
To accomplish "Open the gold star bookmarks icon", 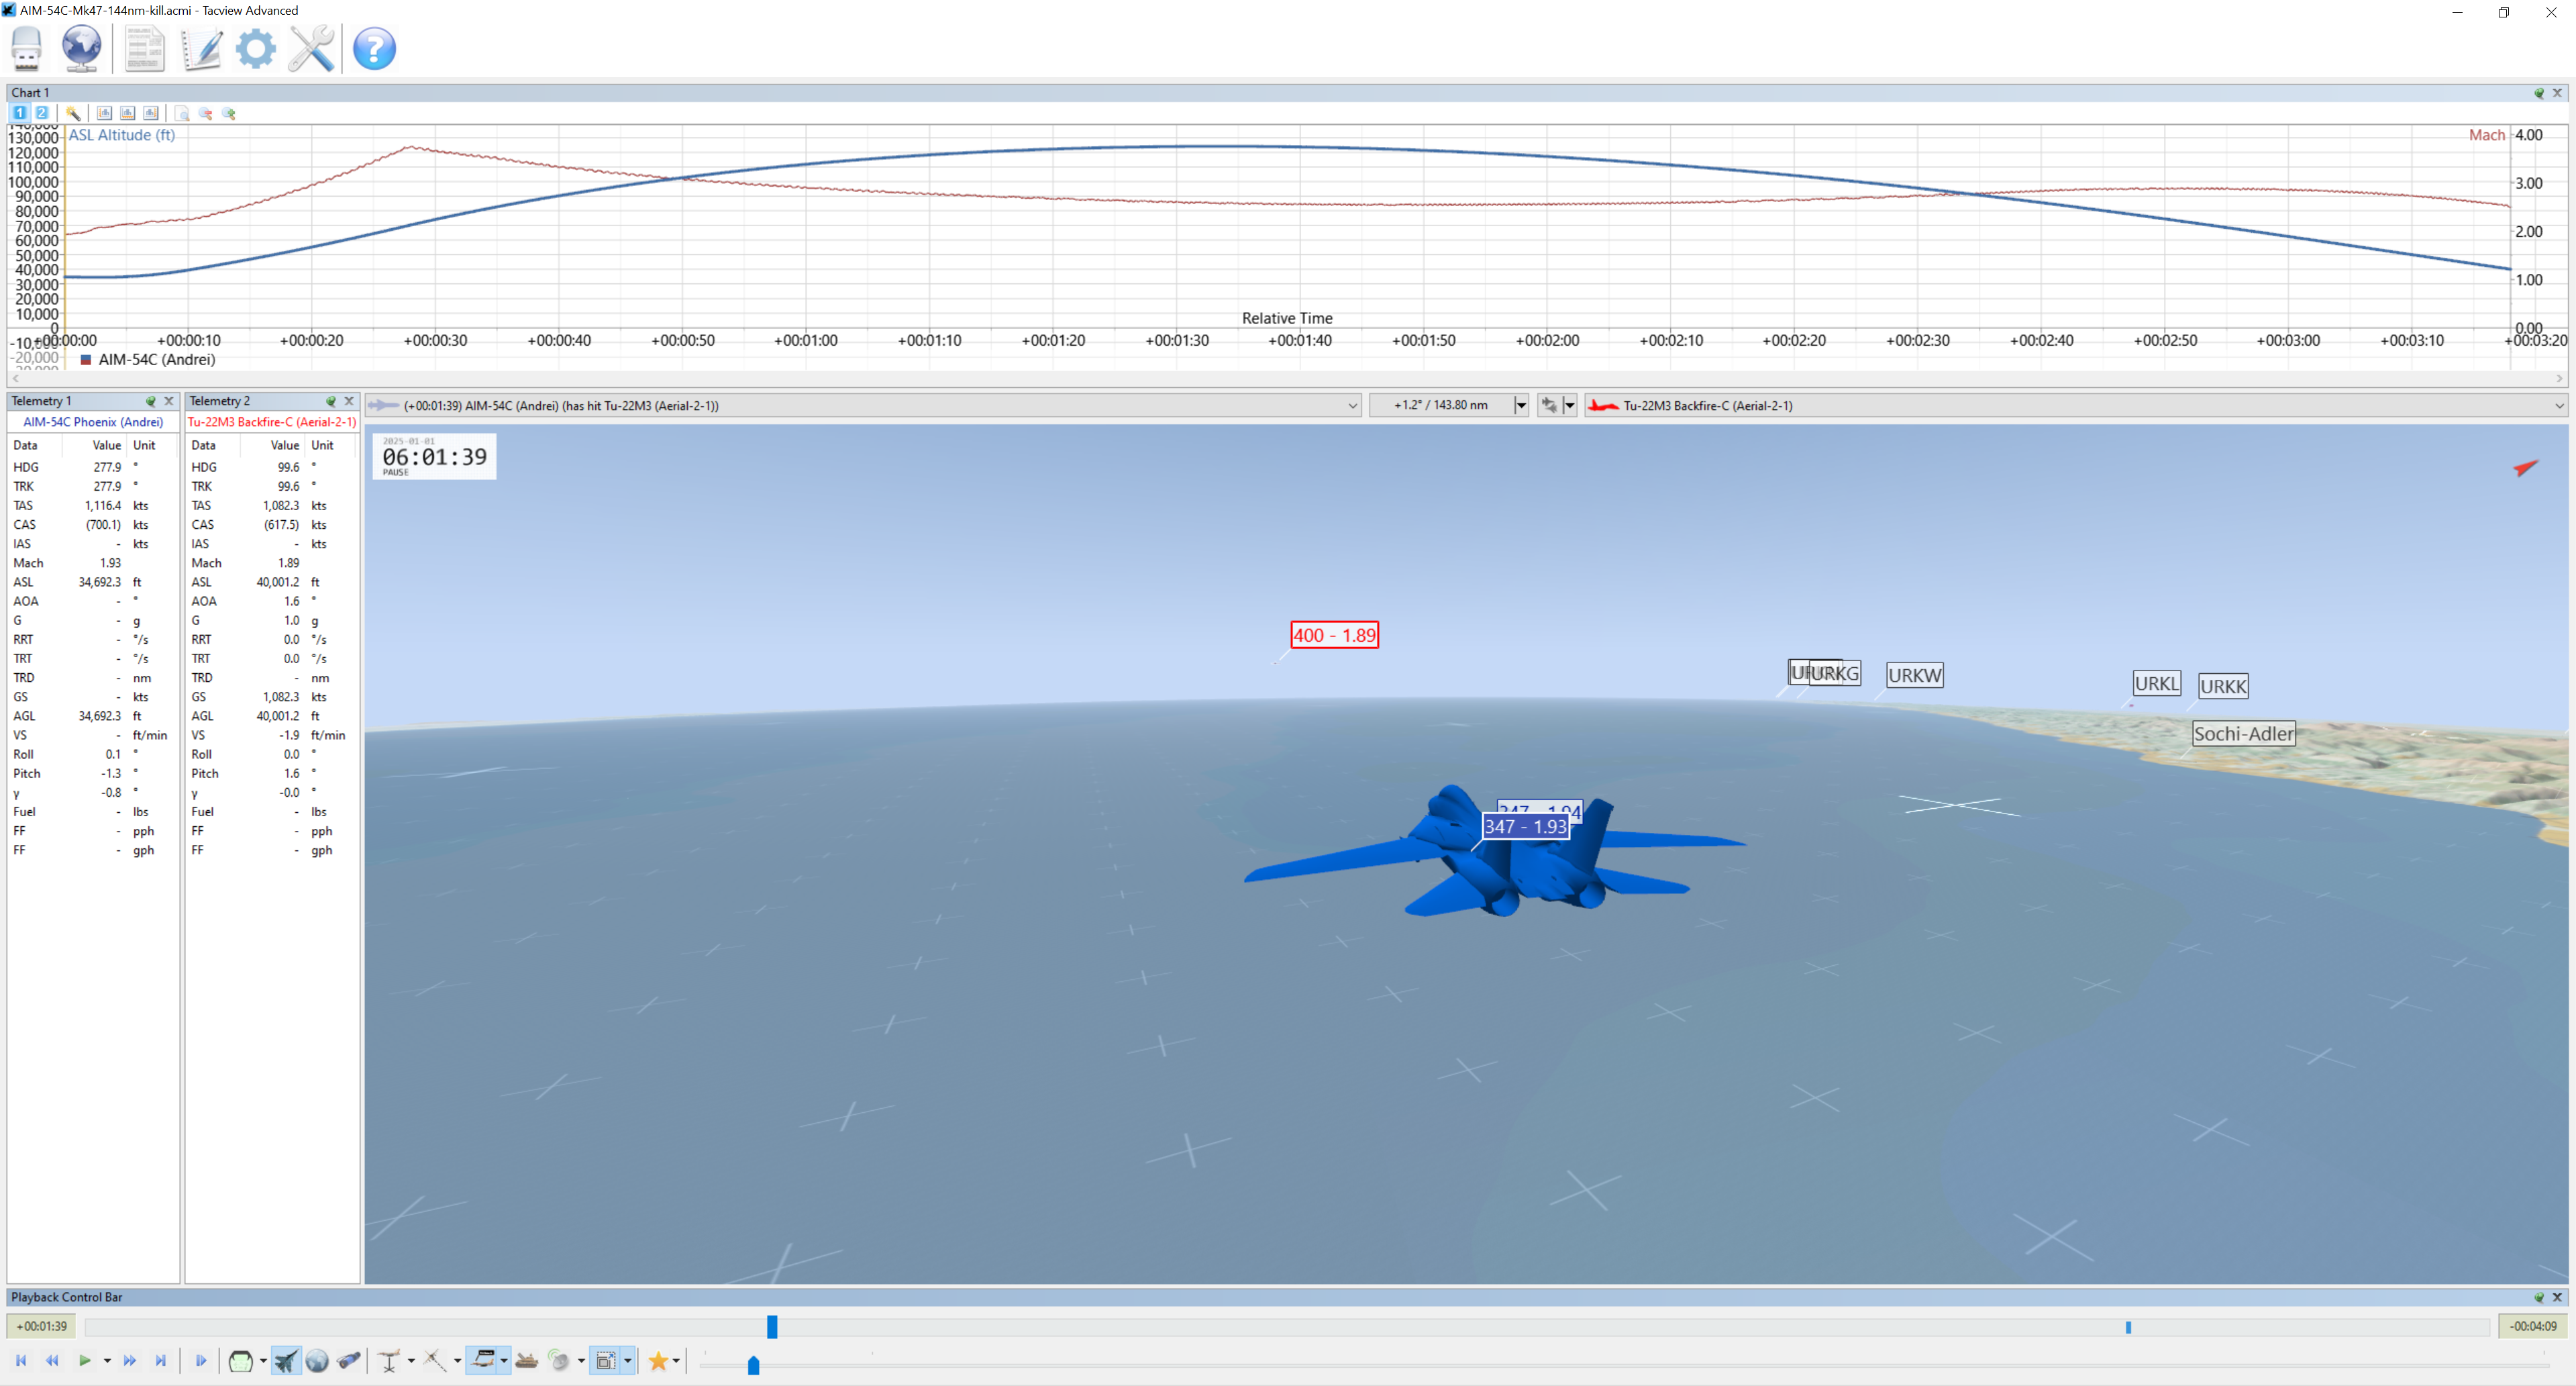I will coord(658,1360).
